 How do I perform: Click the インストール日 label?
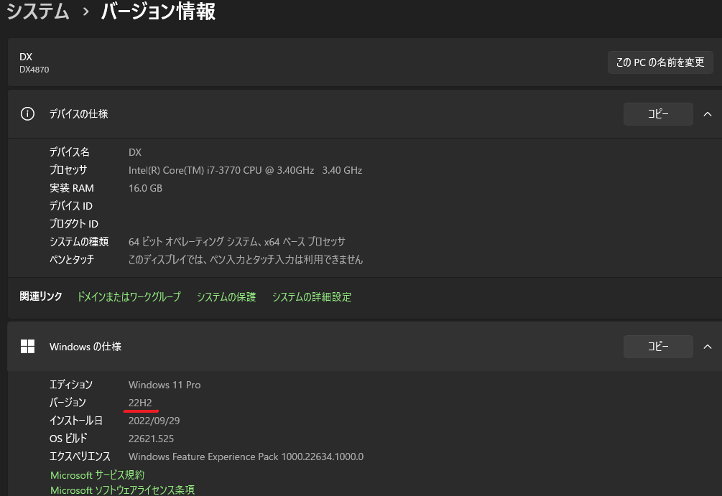[x=76, y=421]
